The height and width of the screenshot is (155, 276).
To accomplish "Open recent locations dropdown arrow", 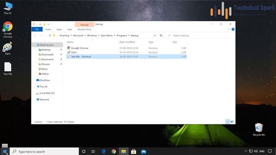I will [x=46, y=35].
